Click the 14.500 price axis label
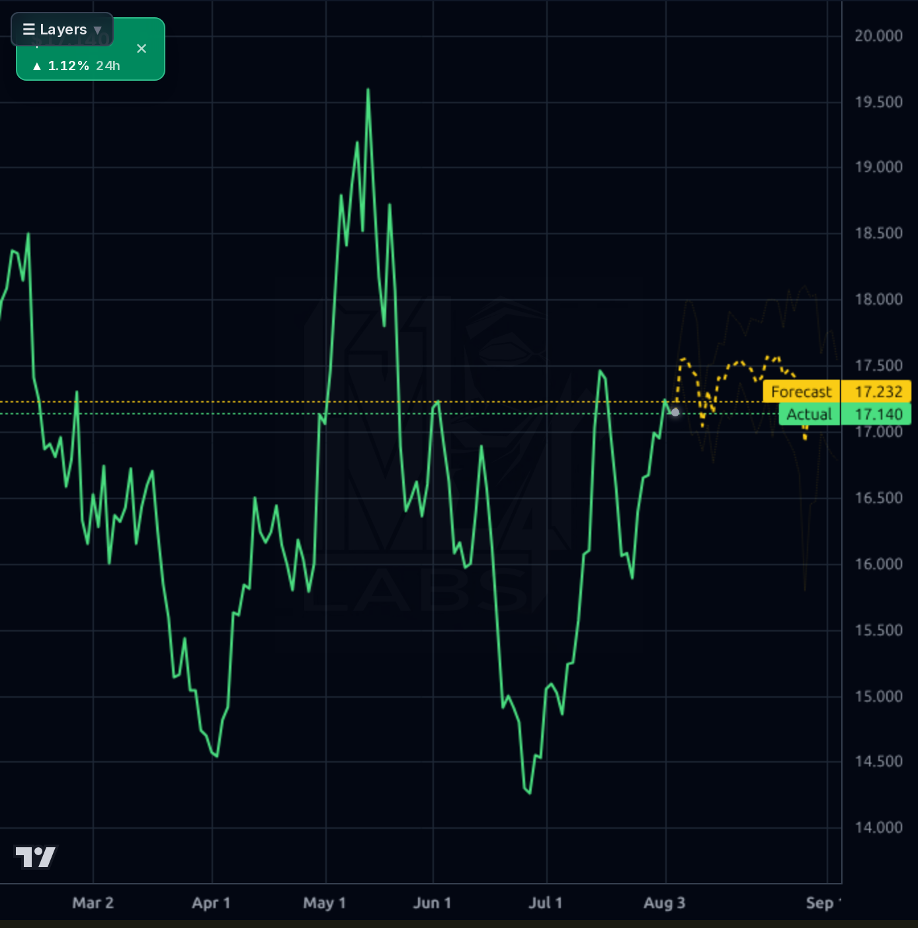The height and width of the screenshot is (928, 918). (x=878, y=761)
